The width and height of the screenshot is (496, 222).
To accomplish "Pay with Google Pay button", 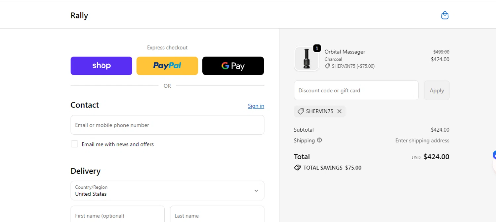I will pos(233,66).
